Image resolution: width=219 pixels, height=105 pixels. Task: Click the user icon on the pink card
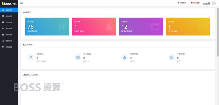109,27
